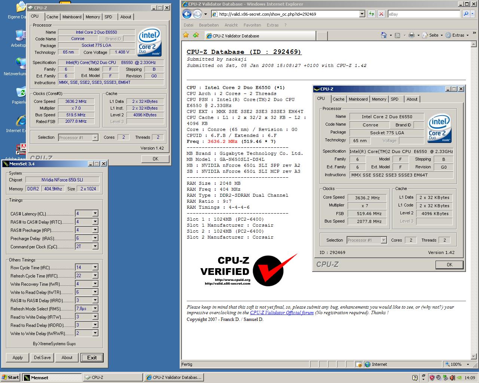Open CPU-Z Validator Official forum link

[x=282, y=313]
